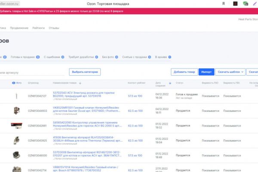Click the seller.ozon.ru address bar
This screenshot has width=258, height=172.
click(9, 3)
